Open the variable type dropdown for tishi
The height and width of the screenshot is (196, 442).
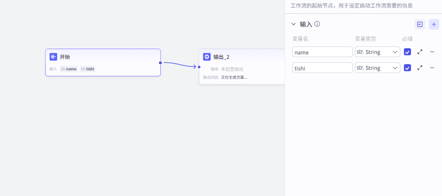(x=377, y=68)
